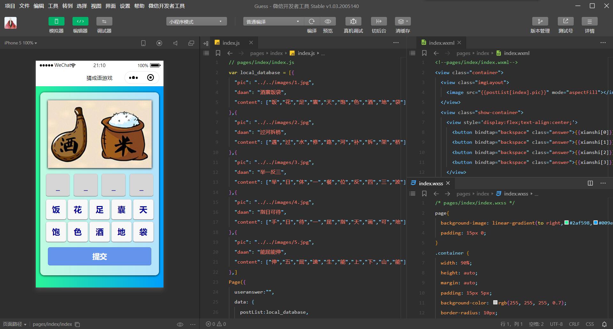Tap the 酒 character button in simulator
The height and width of the screenshot is (329, 613).
point(100,232)
